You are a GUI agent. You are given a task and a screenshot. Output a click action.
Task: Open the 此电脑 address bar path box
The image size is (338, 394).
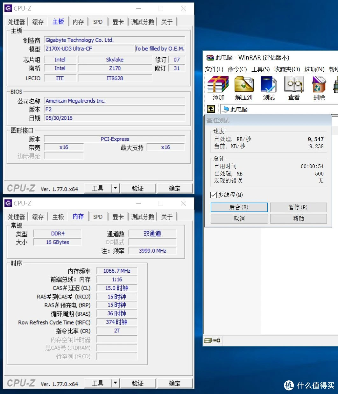point(277,109)
